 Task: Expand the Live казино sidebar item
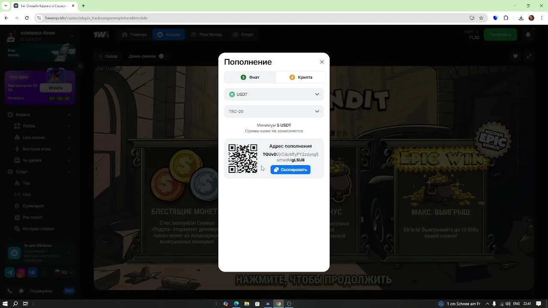tap(69, 138)
